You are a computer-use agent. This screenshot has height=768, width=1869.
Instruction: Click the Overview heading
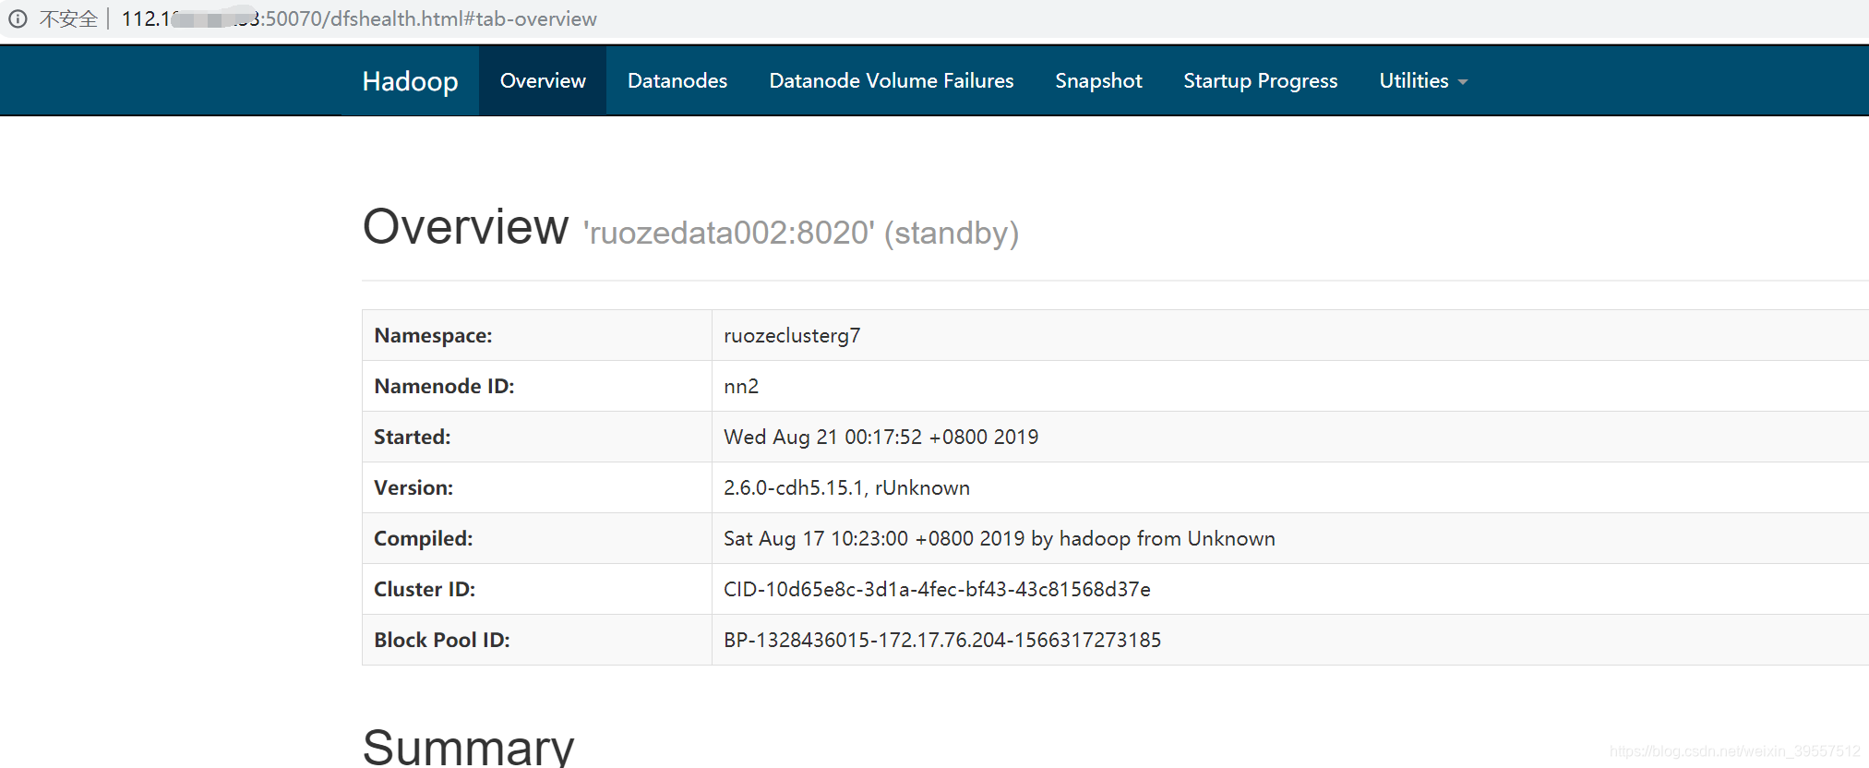(465, 227)
